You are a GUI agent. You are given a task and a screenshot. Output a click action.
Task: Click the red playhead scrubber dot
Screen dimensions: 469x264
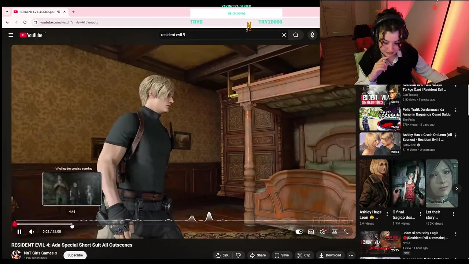pos(15,224)
